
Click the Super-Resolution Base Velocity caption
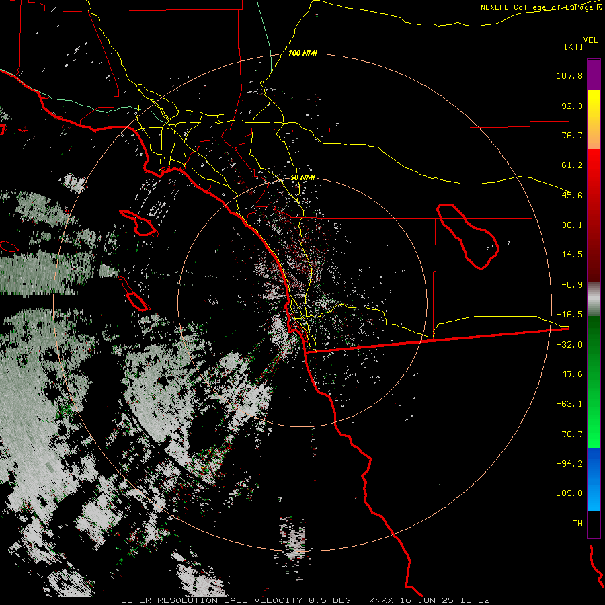coord(306,600)
